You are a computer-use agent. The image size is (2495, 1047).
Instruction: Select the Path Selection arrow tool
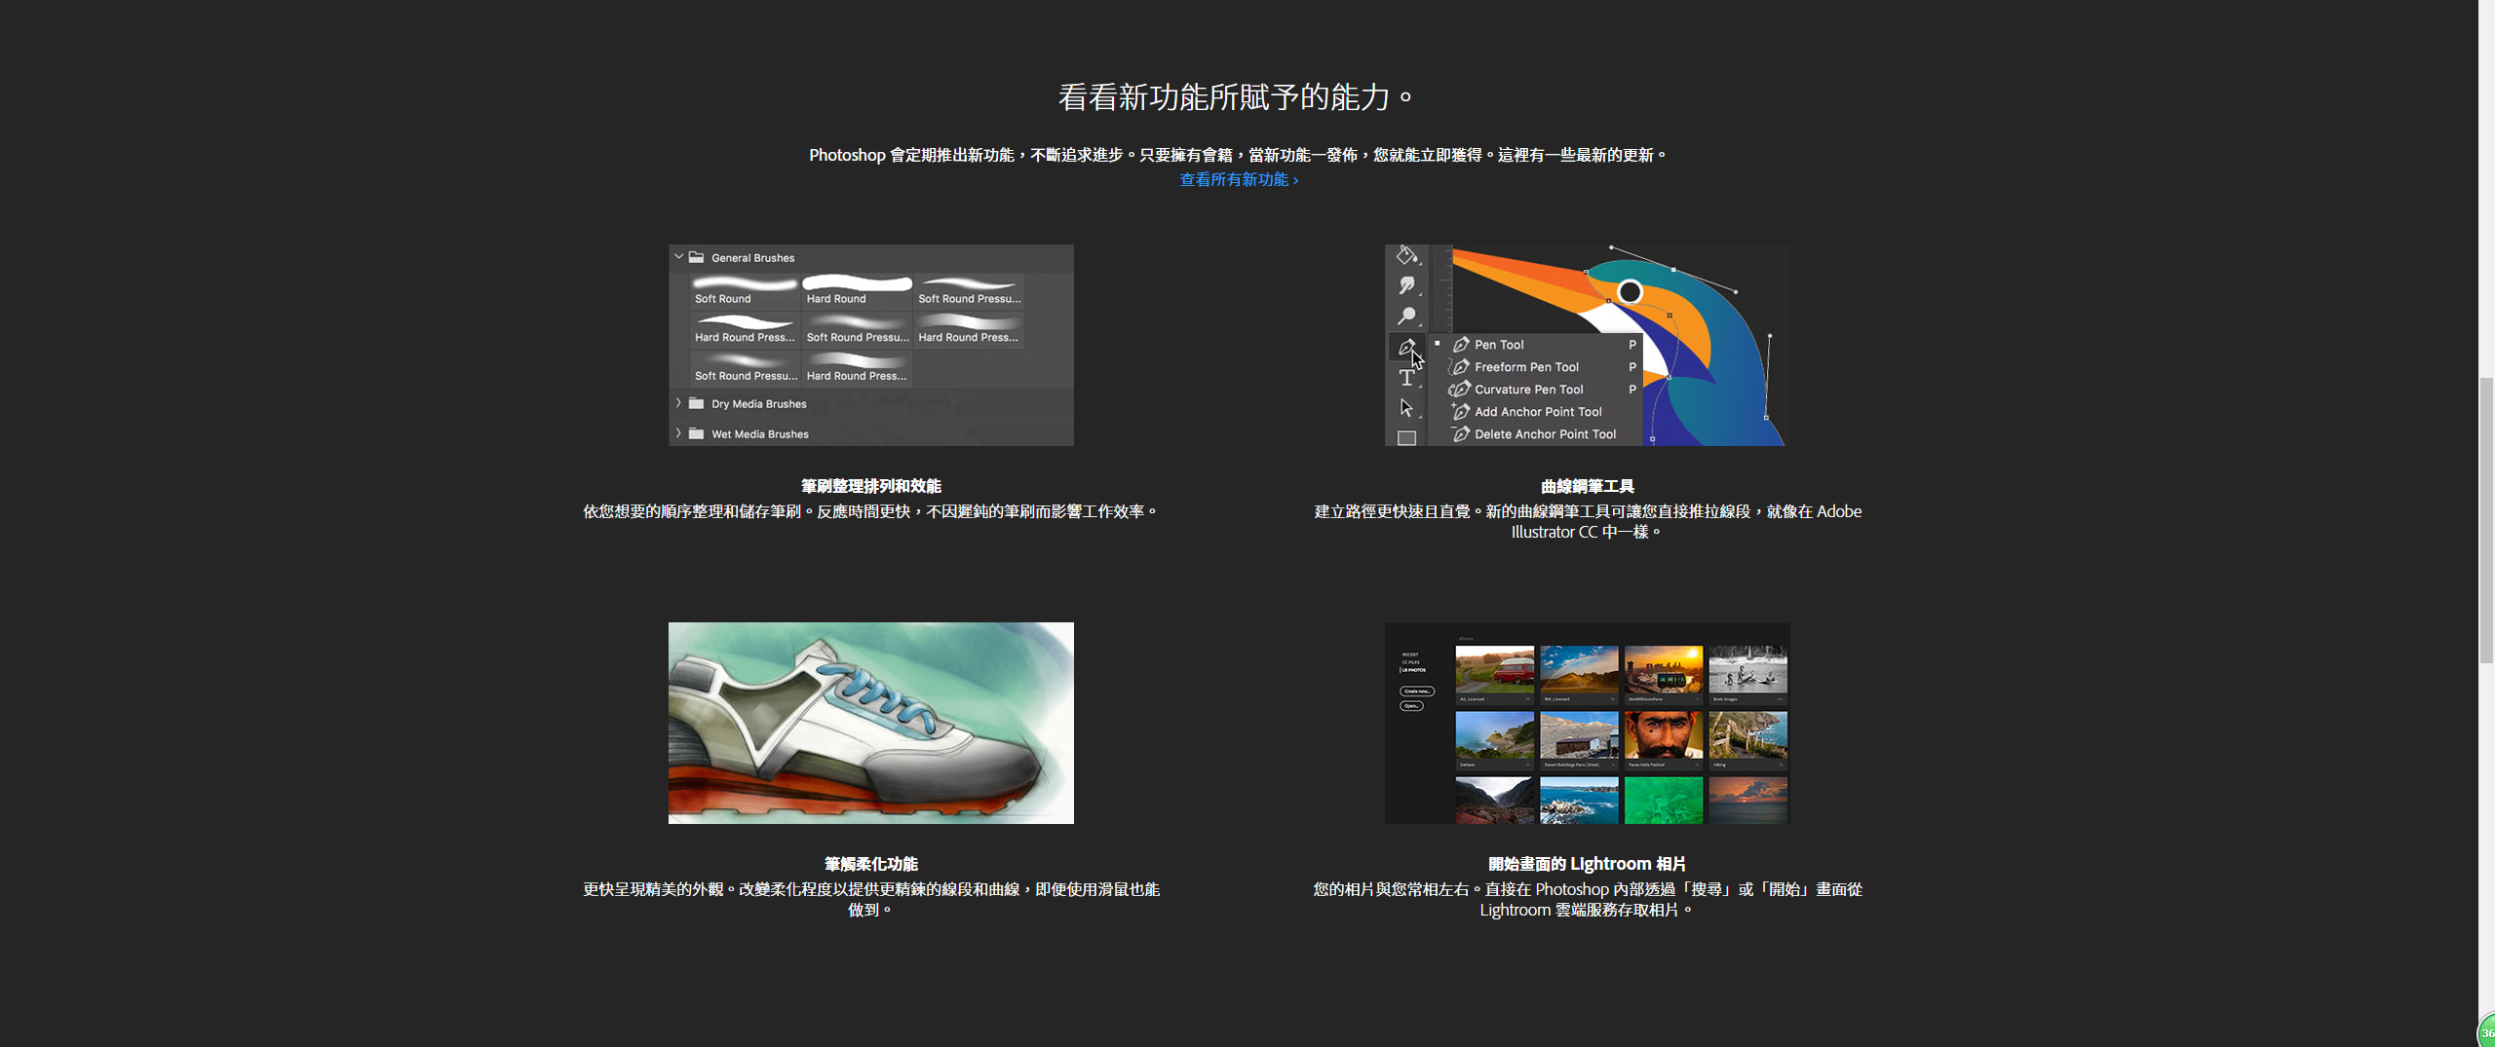point(1406,408)
